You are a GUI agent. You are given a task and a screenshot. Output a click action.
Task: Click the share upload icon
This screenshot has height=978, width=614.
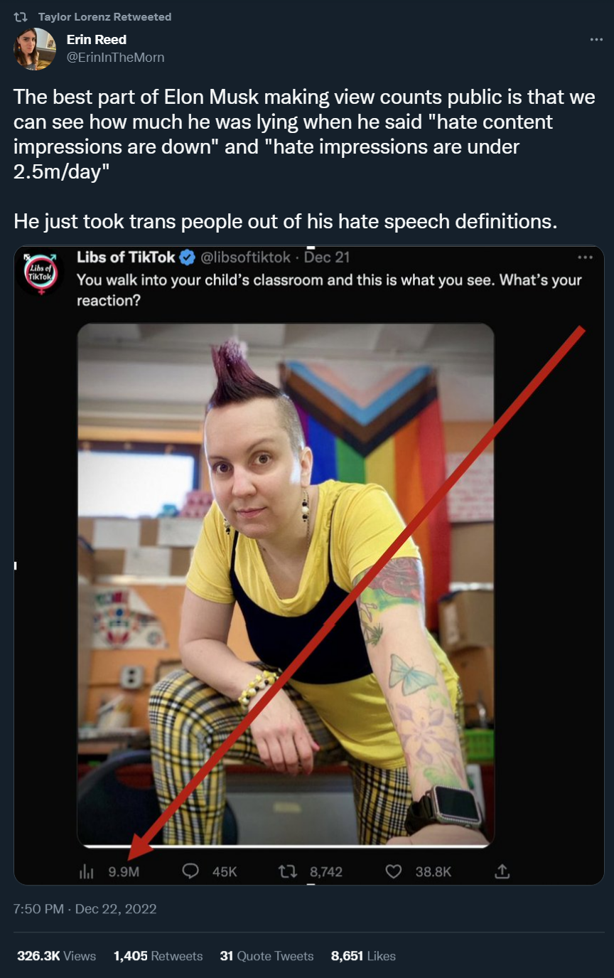(502, 871)
